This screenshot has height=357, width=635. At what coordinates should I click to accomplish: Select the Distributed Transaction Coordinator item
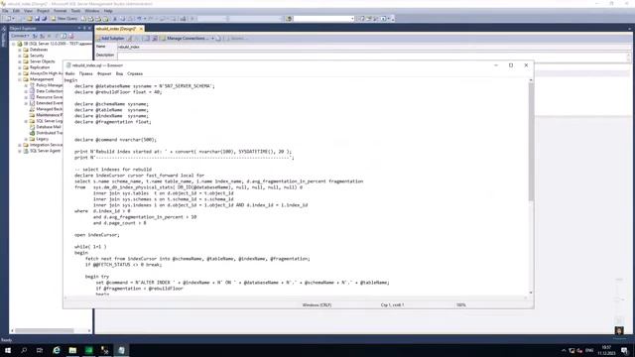pos(49,133)
